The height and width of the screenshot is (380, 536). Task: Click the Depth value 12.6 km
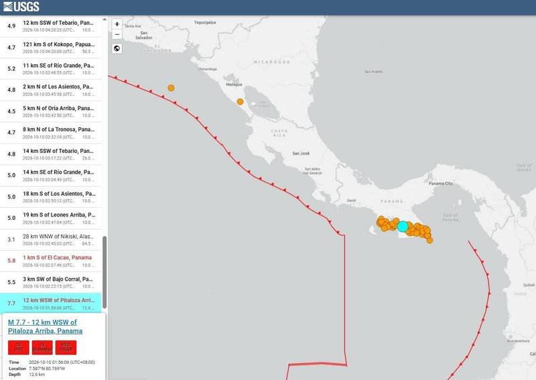[37, 375]
